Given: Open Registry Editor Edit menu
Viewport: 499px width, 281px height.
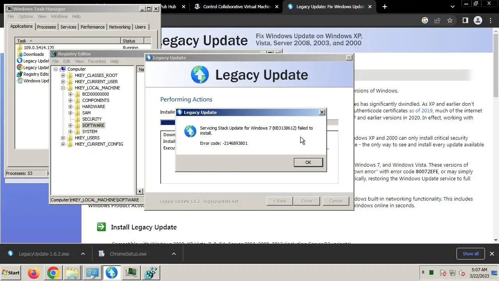Looking at the screenshot, I should coord(67,61).
